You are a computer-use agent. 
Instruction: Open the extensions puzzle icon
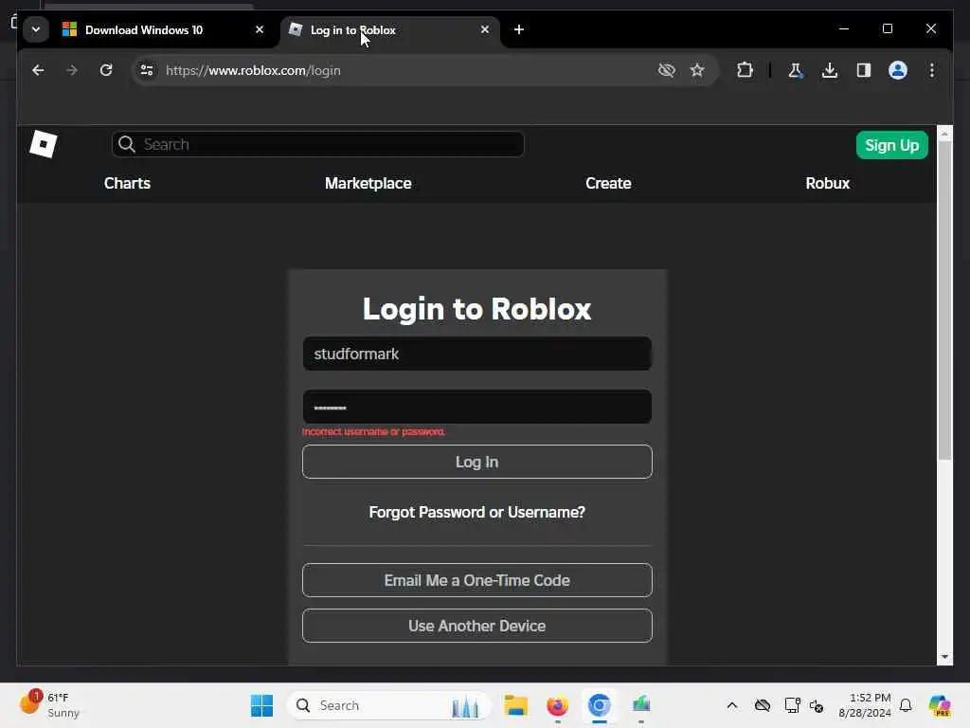(745, 70)
